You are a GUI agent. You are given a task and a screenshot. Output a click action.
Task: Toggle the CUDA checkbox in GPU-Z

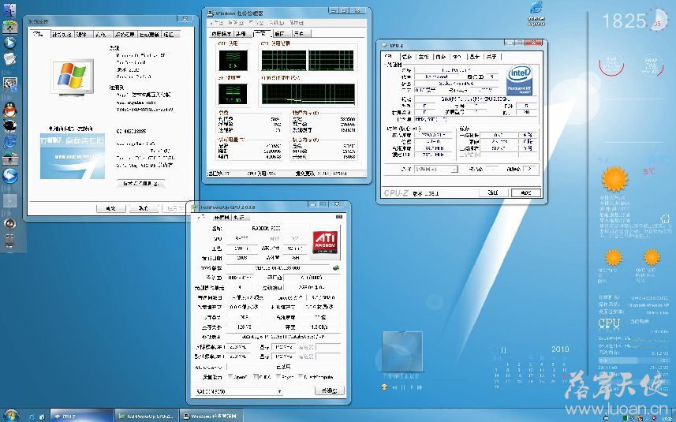tap(256, 377)
